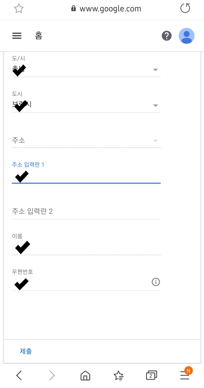Tap the postal code info icon
This screenshot has height=388, width=204.
point(156,282)
